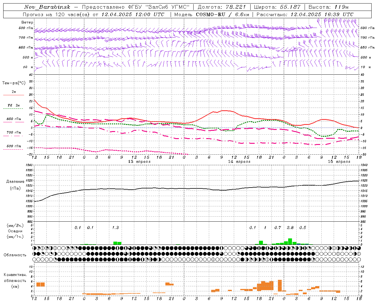Image resolution: width=376 pixels, height=301 pixels.
Task: Select the 500 м wind level label on left
Action: tap(28, 57)
